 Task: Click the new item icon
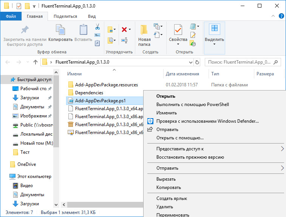(157, 27)
